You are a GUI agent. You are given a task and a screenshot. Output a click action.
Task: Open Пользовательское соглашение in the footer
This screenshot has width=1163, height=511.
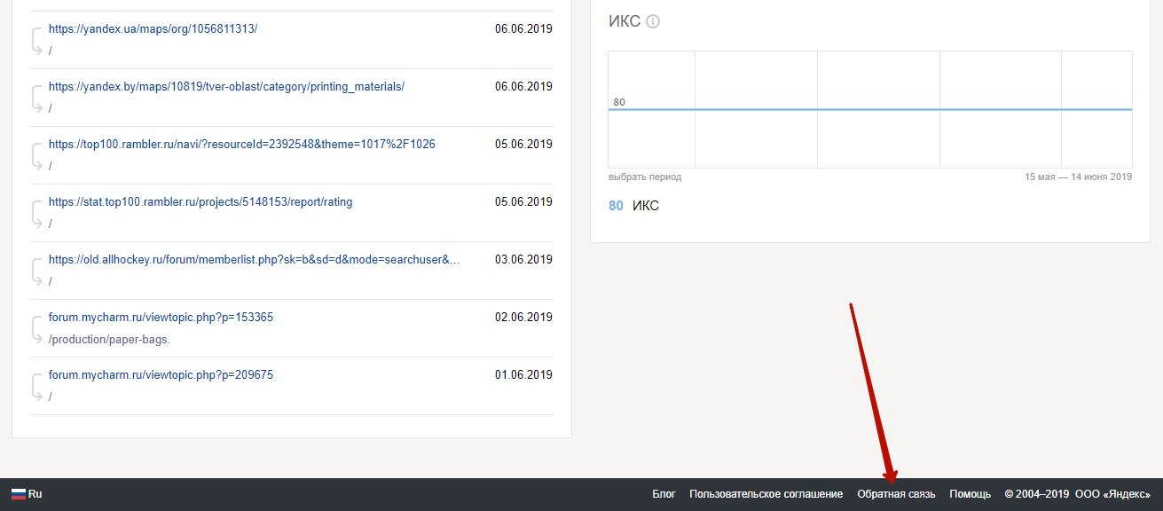coord(766,494)
